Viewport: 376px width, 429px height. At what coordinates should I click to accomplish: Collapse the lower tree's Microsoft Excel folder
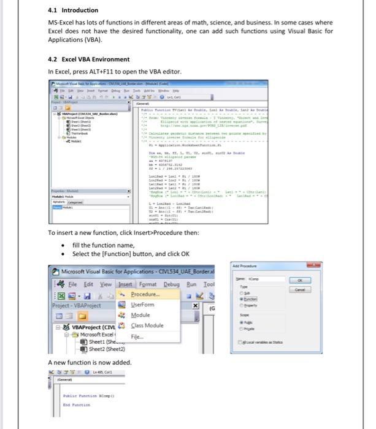pyautogui.click(x=66, y=335)
